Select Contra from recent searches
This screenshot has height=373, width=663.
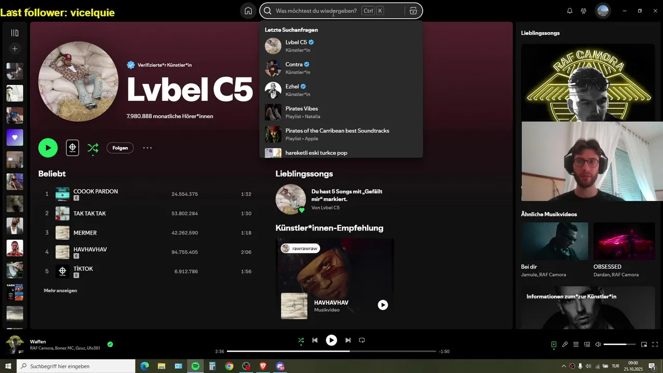[341, 68]
